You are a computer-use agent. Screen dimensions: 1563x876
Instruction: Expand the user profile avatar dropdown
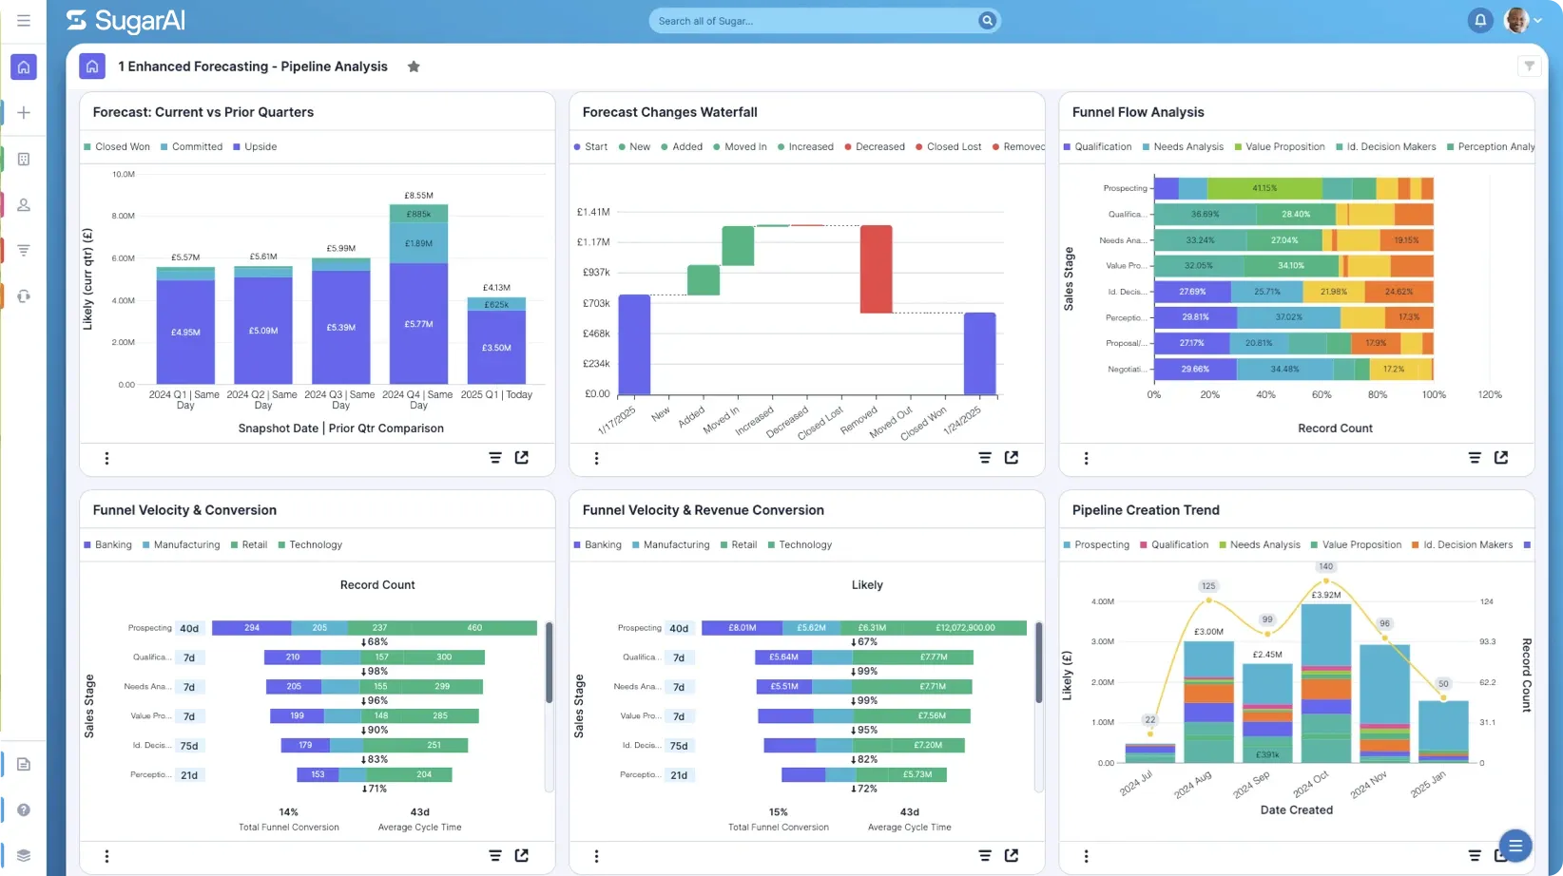click(x=1522, y=20)
